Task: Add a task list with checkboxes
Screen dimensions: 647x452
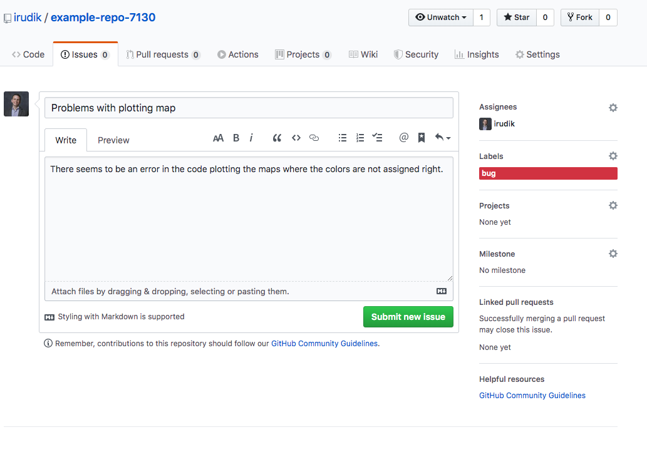Action: pyautogui.click(x=377, y=138)
